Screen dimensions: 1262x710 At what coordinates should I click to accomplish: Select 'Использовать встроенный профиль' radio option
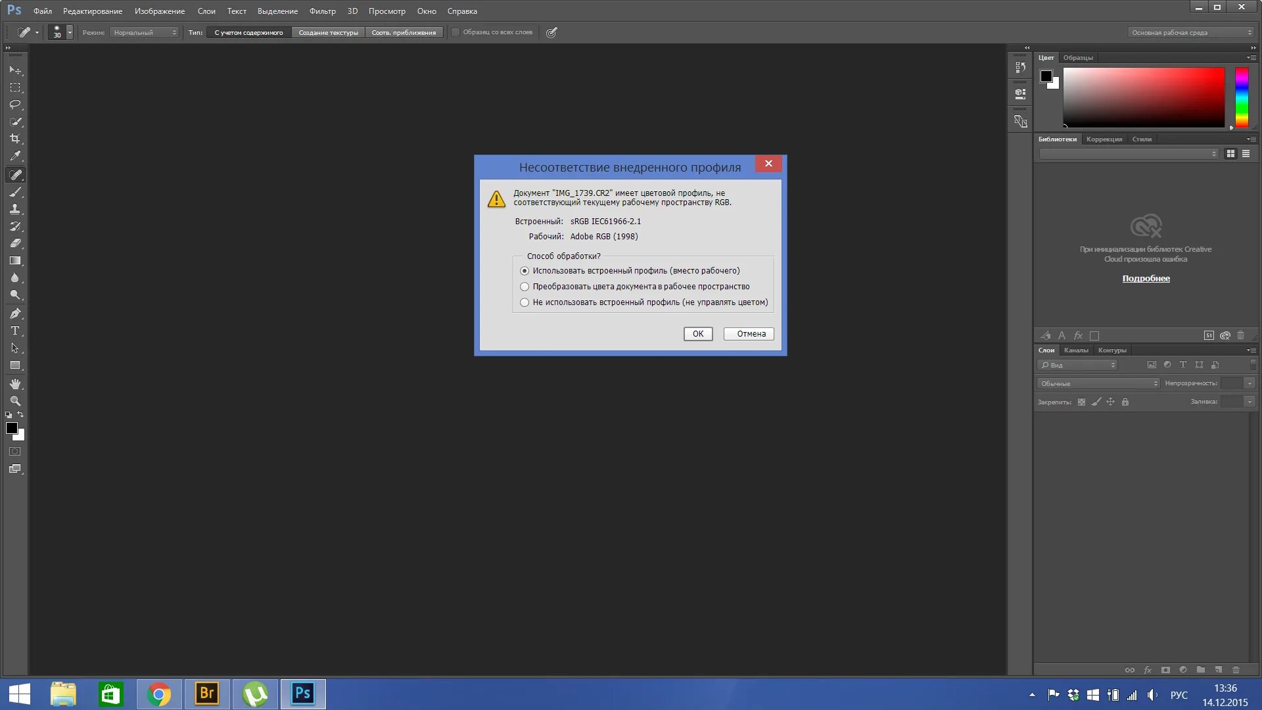(x=525, y=271)
